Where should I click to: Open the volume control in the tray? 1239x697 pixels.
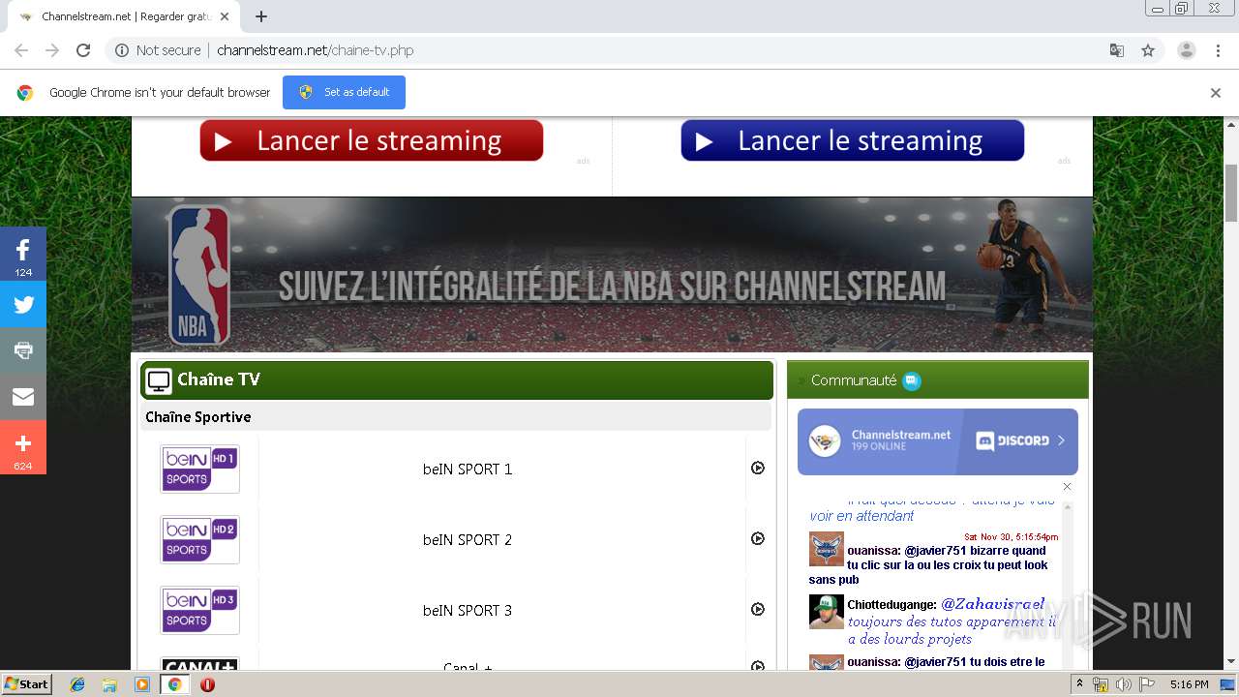1123,684
